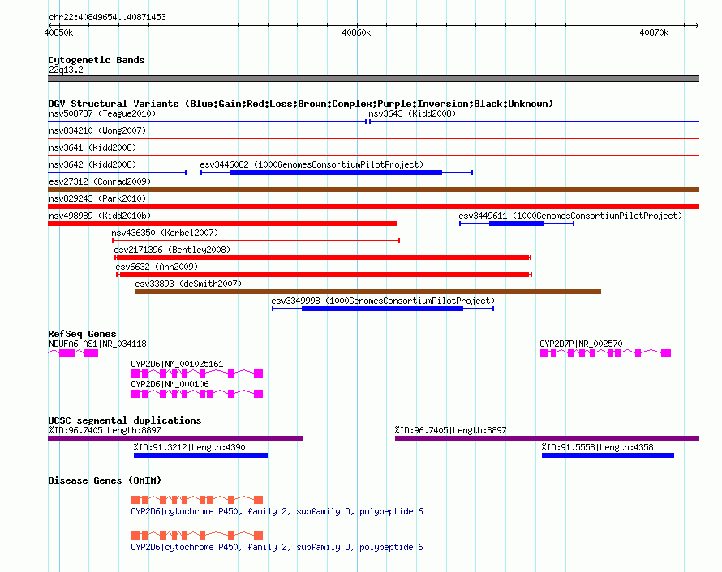Viewport: 722px width, 572px height.
Task: Select the nsv829243 (Park2010) red loss bar
Action: click(373, 207)
